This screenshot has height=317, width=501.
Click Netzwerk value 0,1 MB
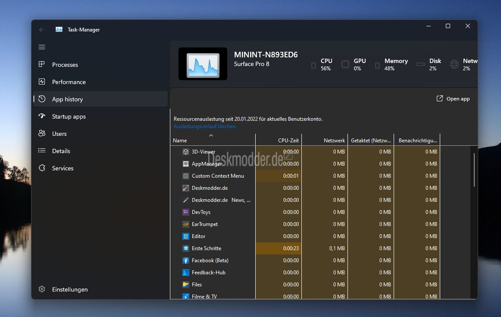point(337,248)
